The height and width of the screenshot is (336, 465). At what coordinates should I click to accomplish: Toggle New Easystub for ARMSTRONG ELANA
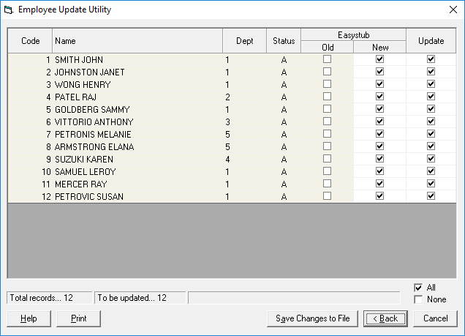point(379,146)
